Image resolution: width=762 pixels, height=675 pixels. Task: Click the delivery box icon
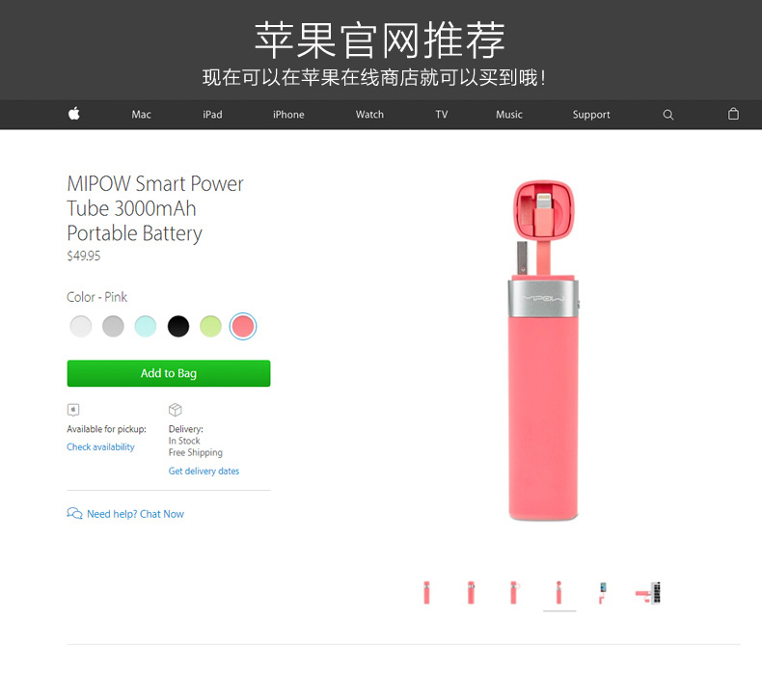pos(175,410)
